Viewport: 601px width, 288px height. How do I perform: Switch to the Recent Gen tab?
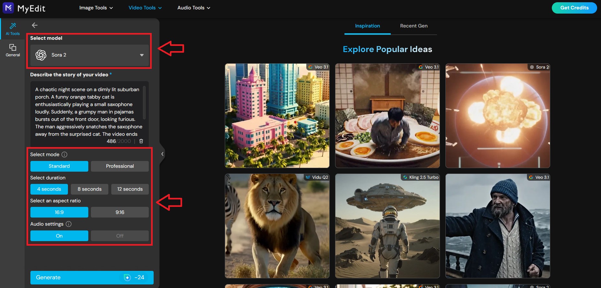coord(414,26)
